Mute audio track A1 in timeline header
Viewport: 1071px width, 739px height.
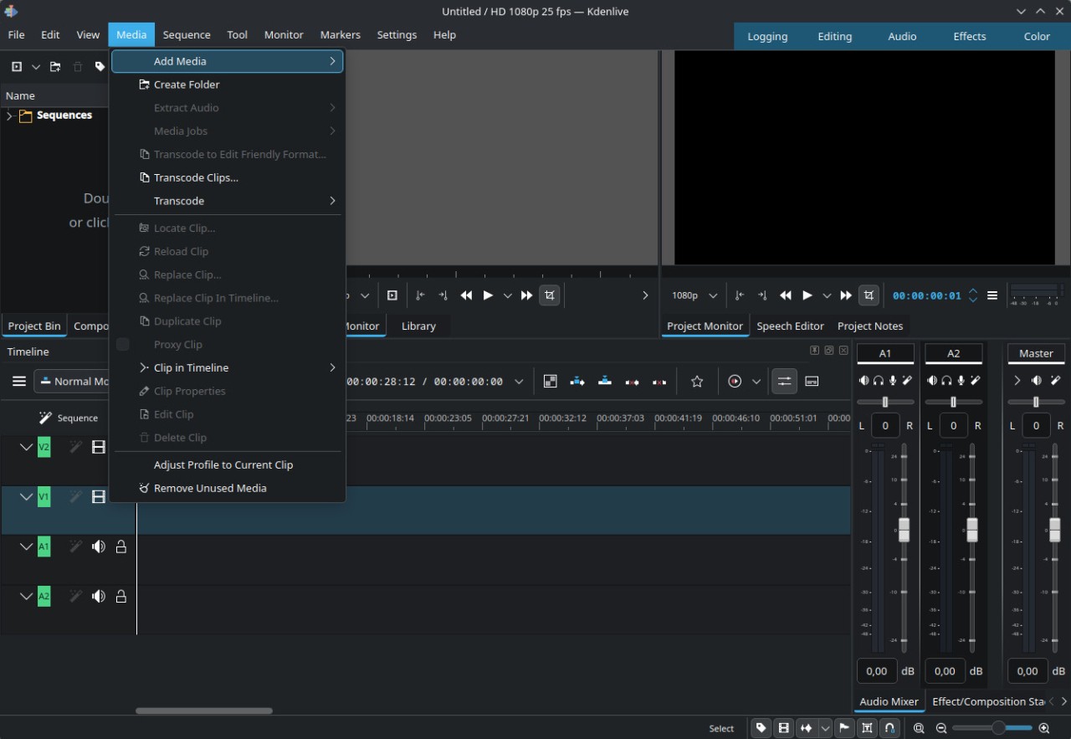tap(99, 547)
